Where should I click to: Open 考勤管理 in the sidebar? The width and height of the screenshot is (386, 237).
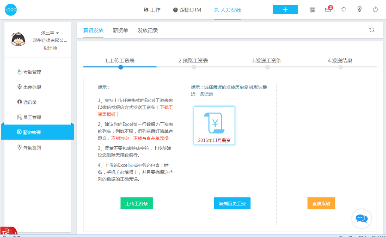pos(29,72)
